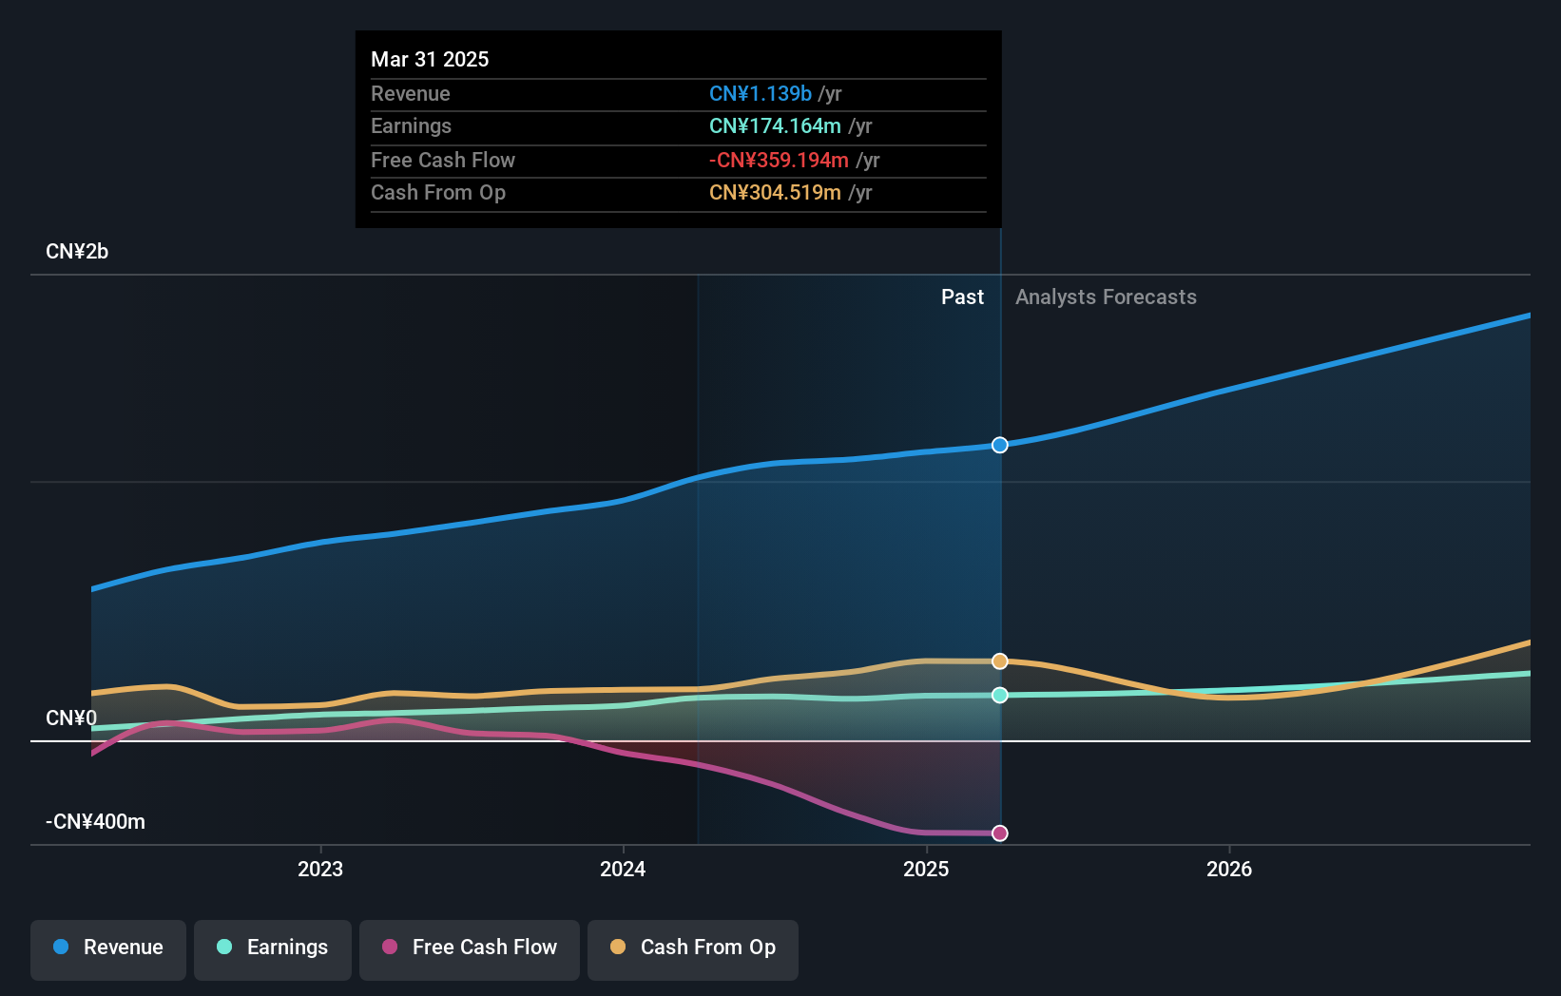Click the CN¥0 y-axis label
Viewport: 1561px width, 996px height.
point(71,718)
